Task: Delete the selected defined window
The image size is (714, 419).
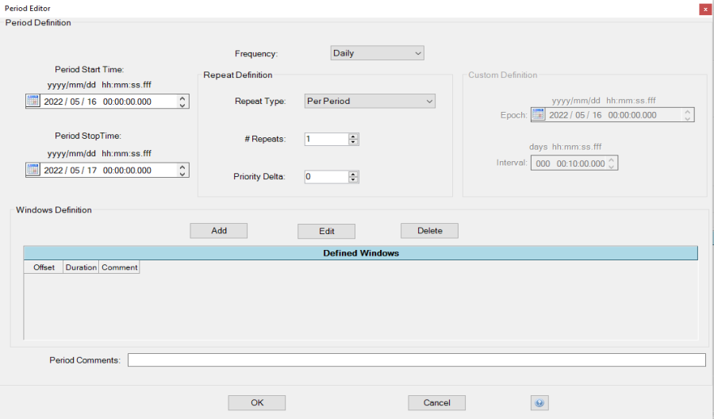Action: [429, 231]
